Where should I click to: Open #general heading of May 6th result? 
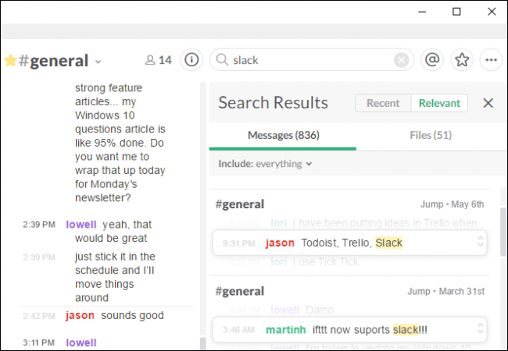pos(240,204)
